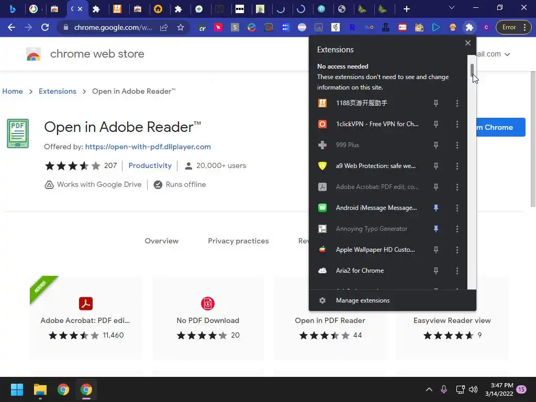Pin the a9 Web Protection extension

pos(436,166)
